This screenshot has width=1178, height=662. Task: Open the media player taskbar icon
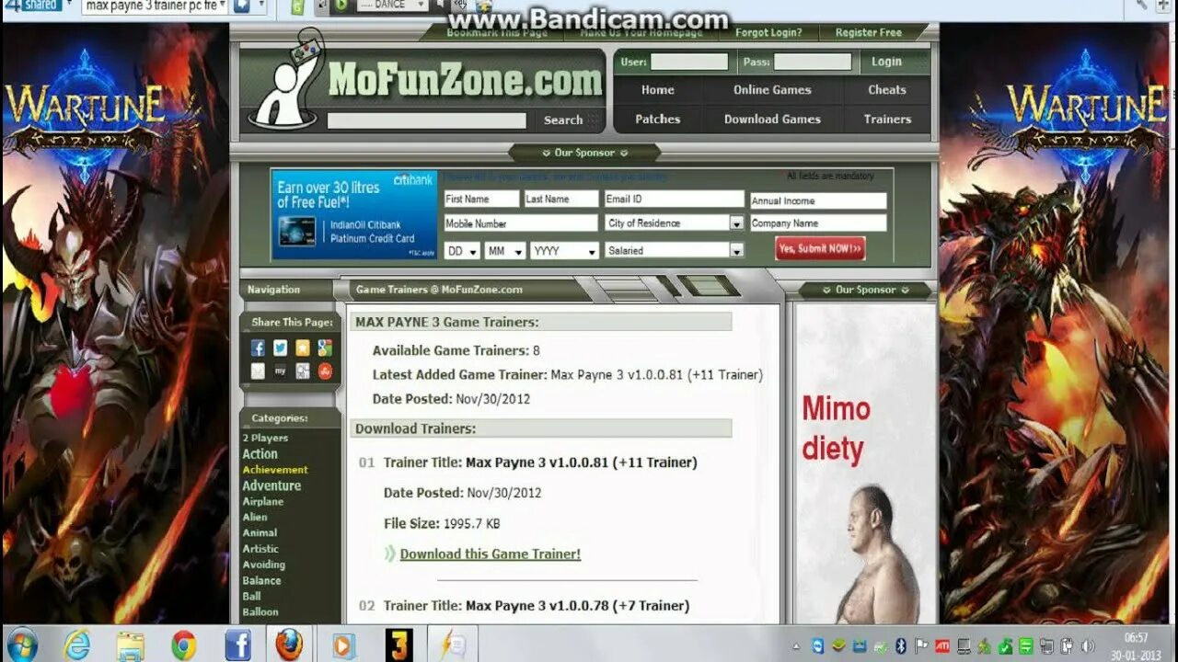[343, 645]
